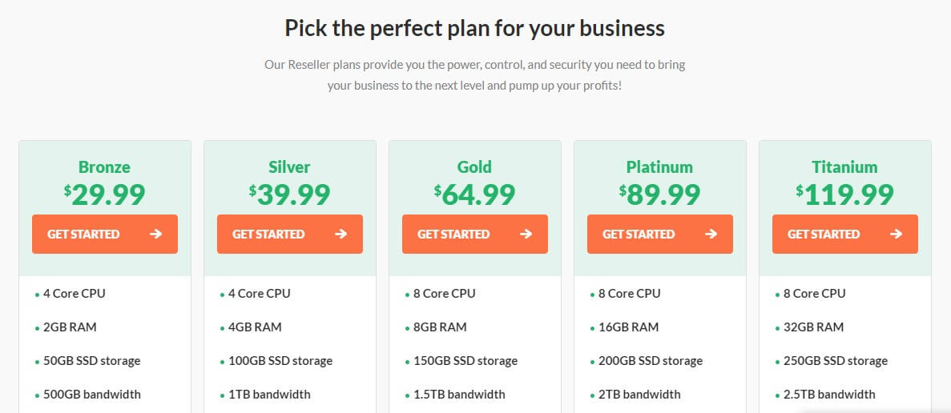The width and height of the screenshot is (951, 413).
Task: Click the Silver plan Get Started button
Action: pos(290,234)
